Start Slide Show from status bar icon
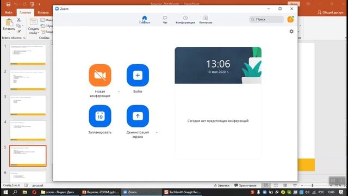 click(x=295, y=185)
